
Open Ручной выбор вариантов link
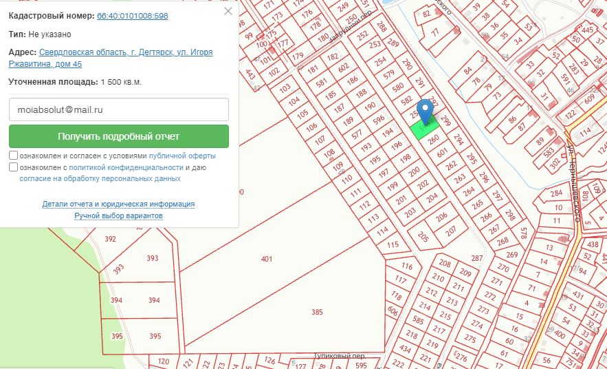(x=118, y=215)
